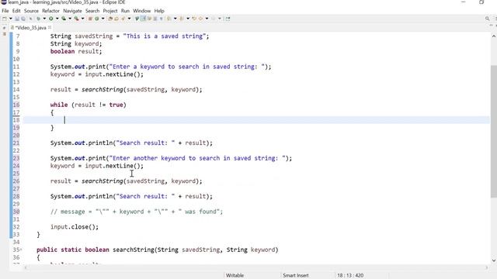
Task: Open the Search toolbar dropdown arrow
Action: click(x=130, y=19)
